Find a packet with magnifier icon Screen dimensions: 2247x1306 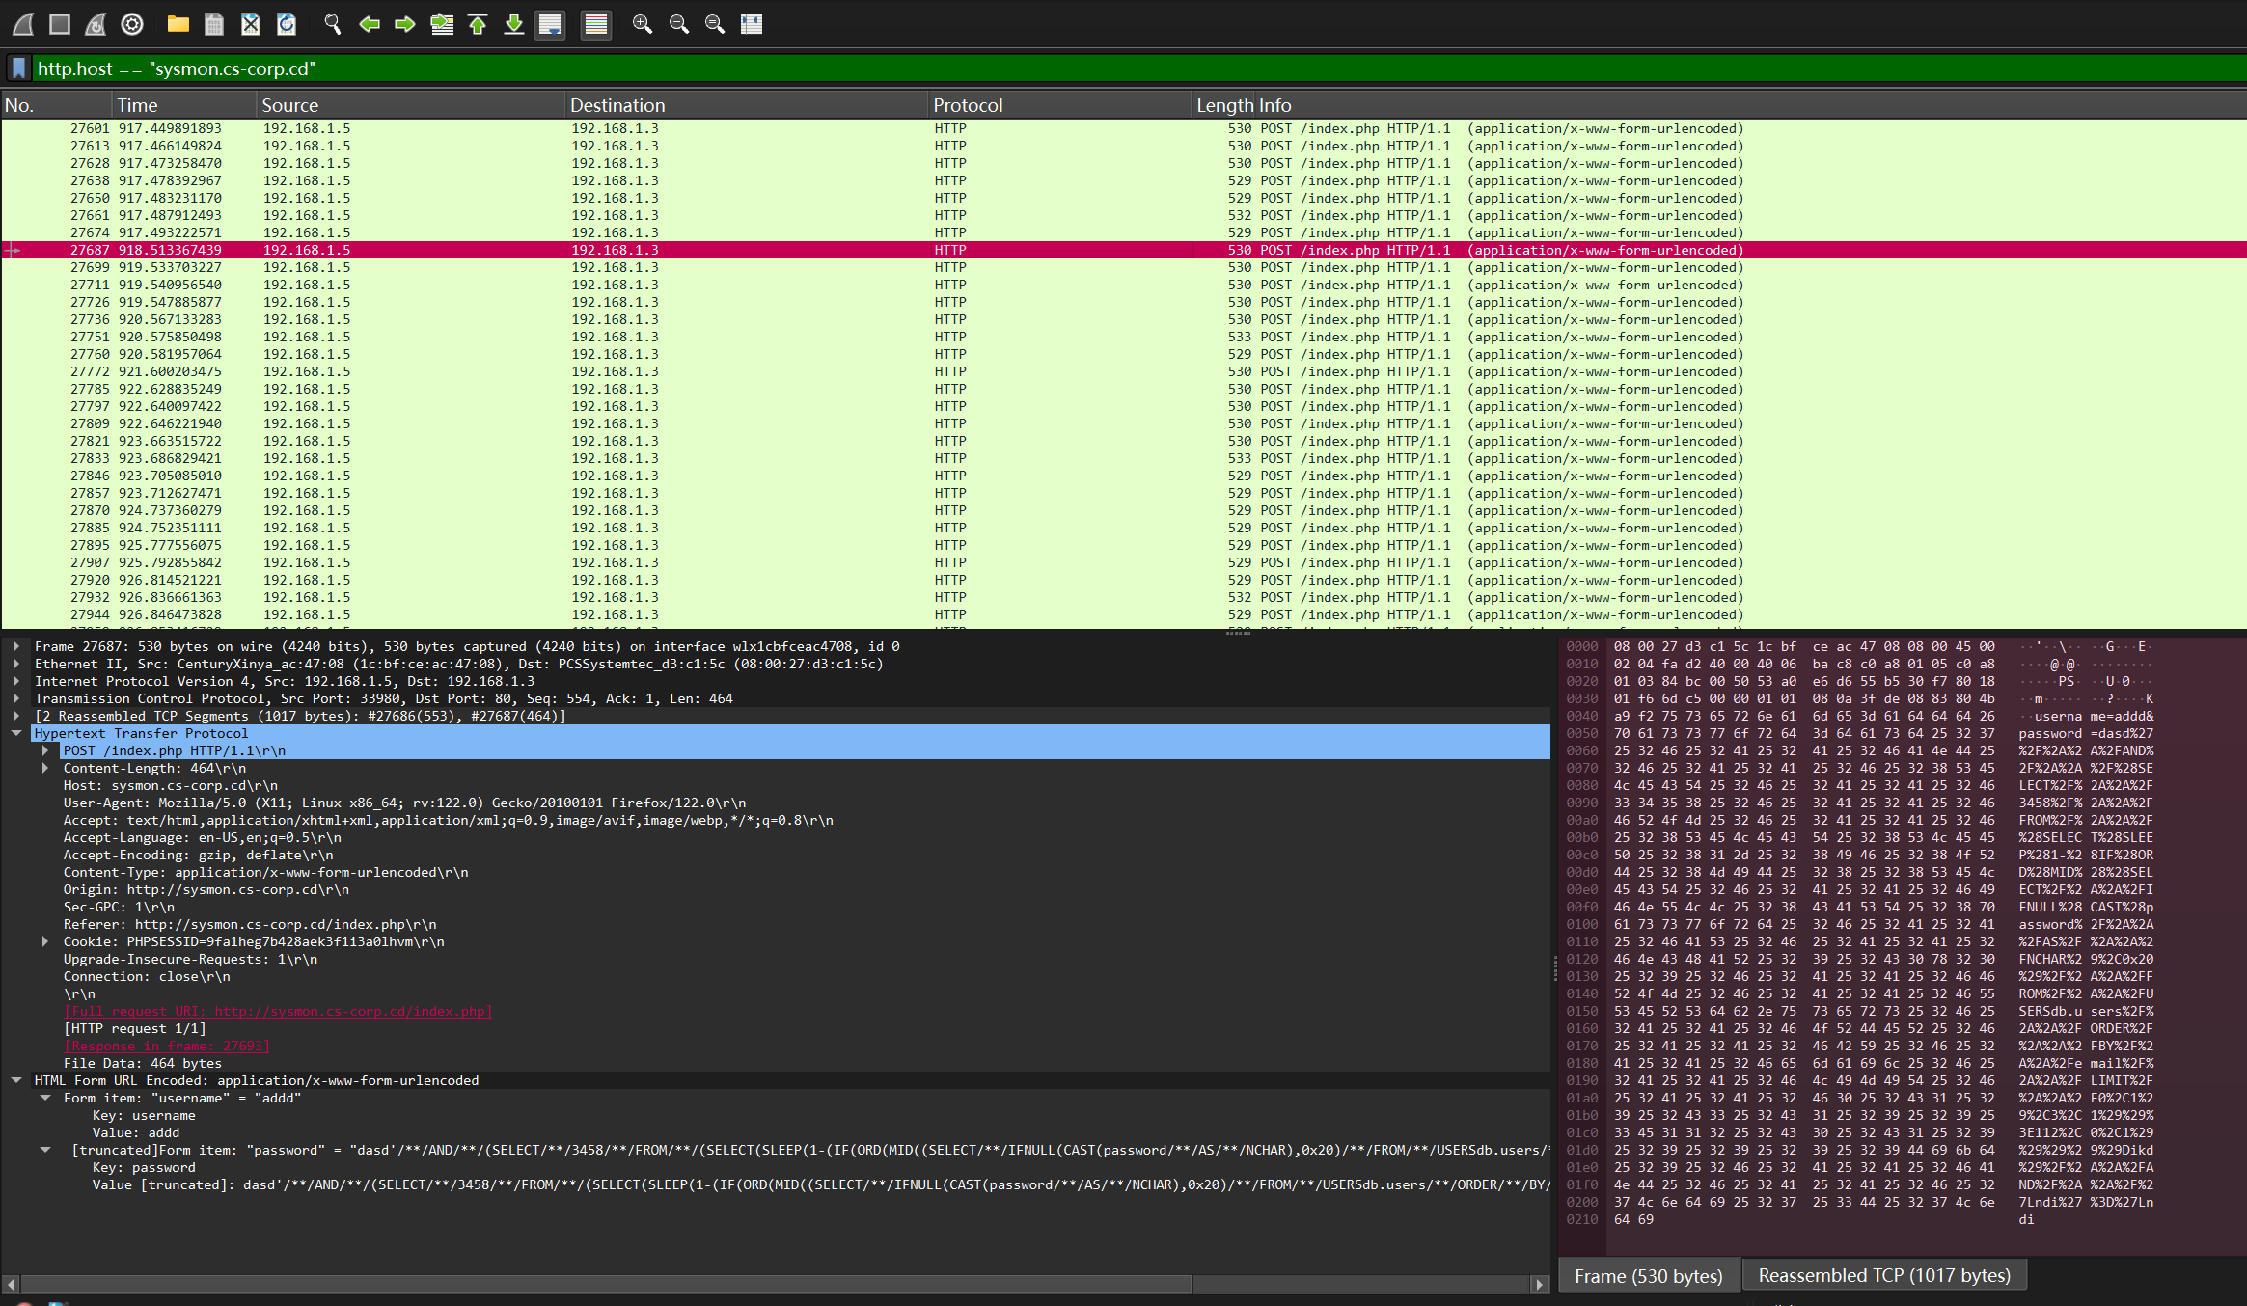[333, 24]
